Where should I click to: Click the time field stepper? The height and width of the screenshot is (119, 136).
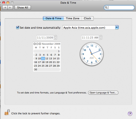101,37
